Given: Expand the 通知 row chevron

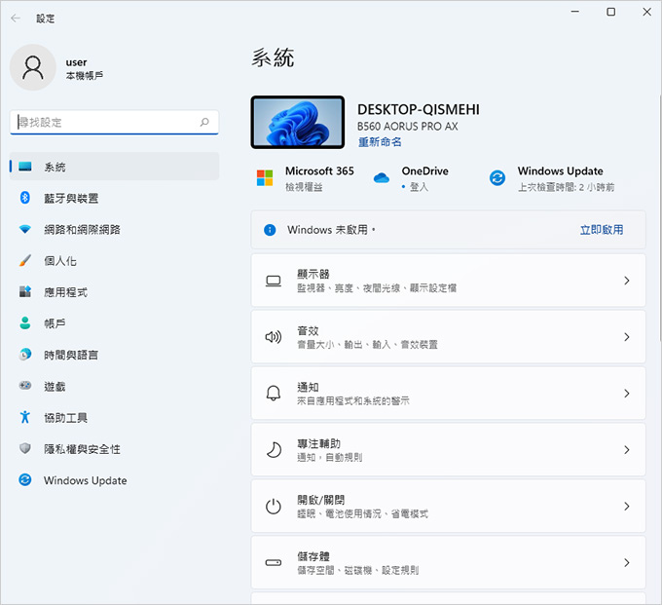Looking at the screenshot, I should [627, 394].
